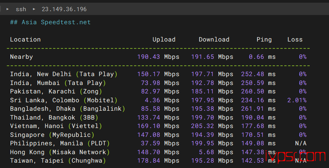Click Manila upload value 37.59
The width and height of the screenshot is (329, 168).
tap(151, 143)
